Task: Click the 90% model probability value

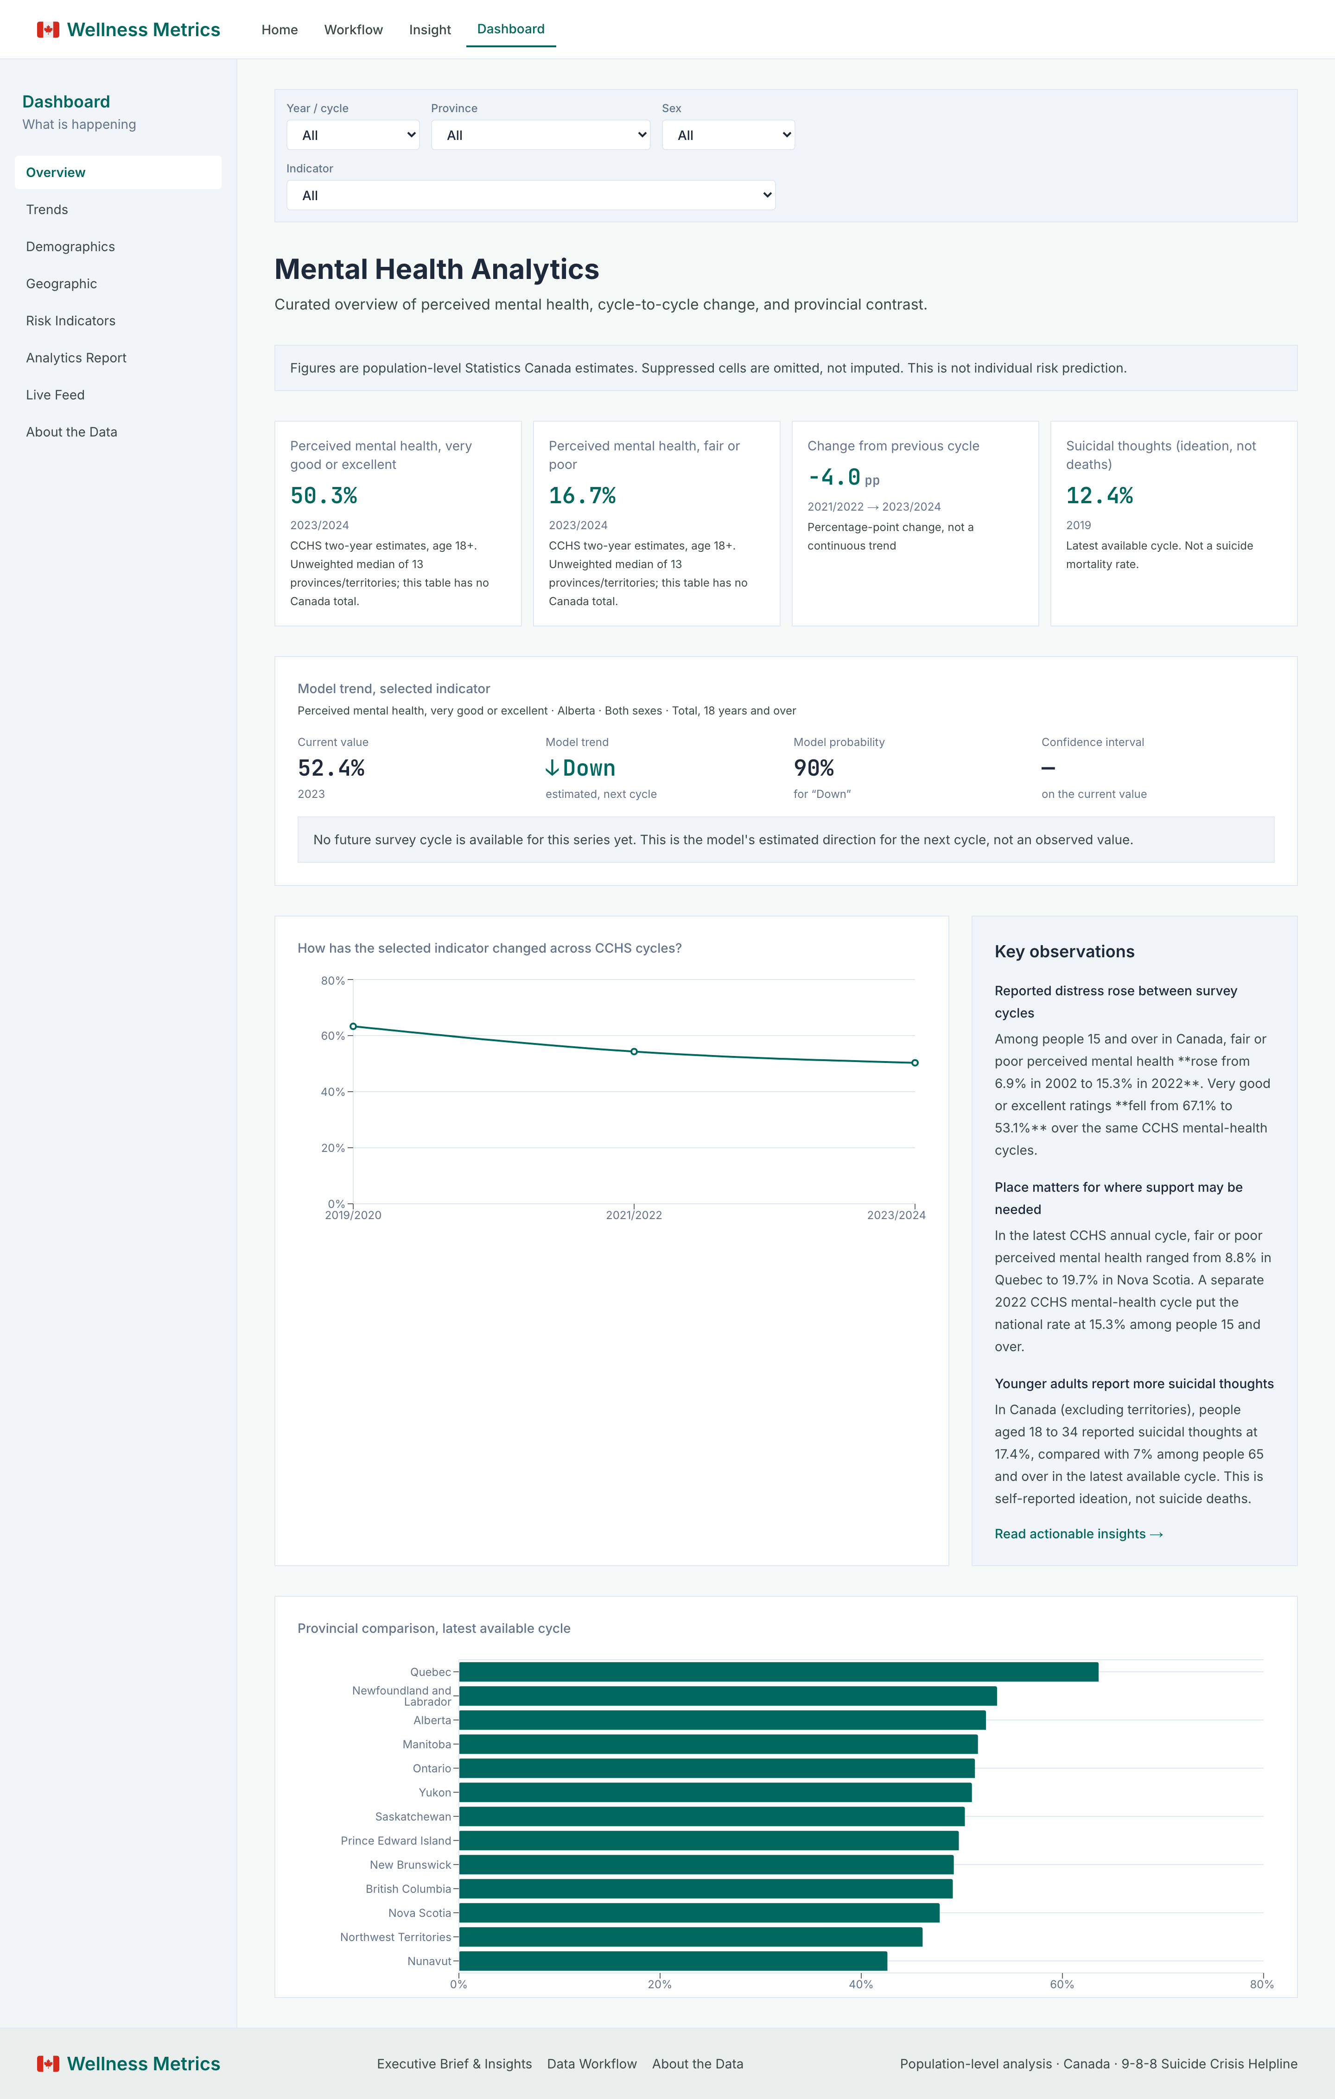Action: (x=814, y=768)
